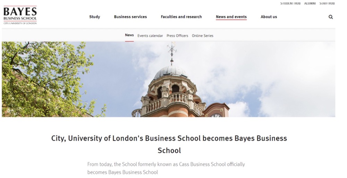Click the City, University of London text in logo
The image size is (347, 178).
pos(20,23)
